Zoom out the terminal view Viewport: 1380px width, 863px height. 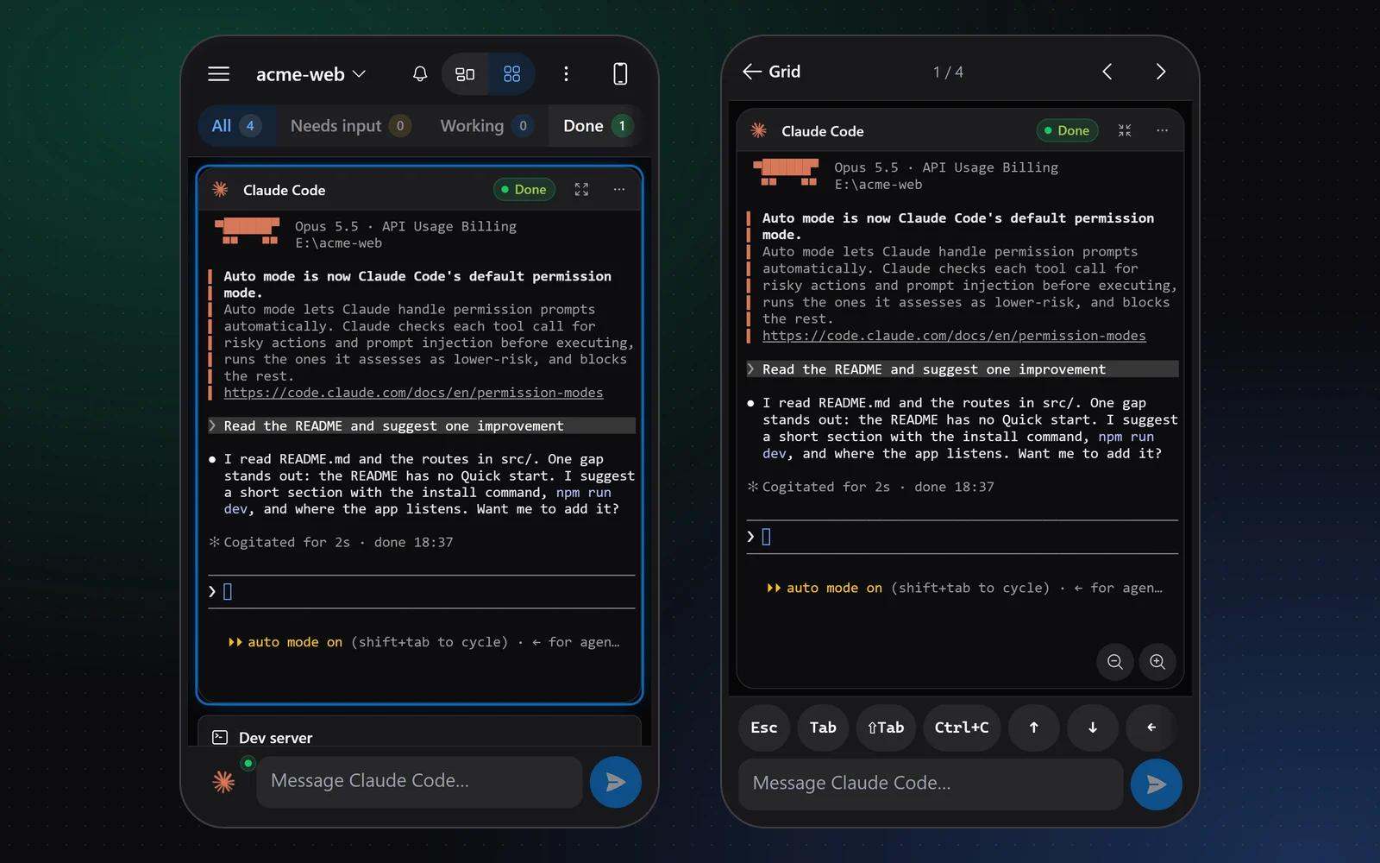[1115, 662]
